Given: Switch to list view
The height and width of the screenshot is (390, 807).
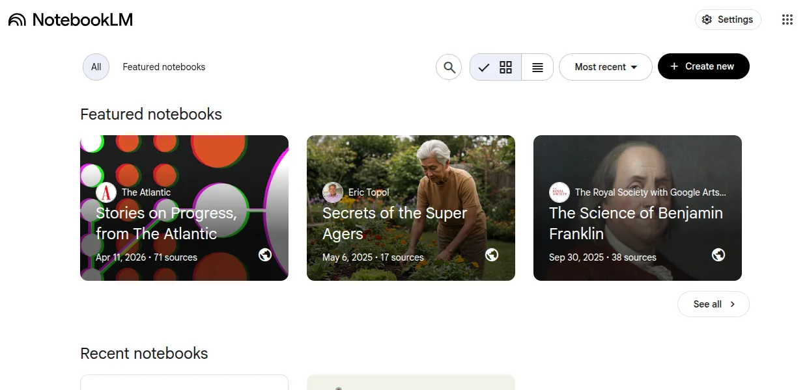Looking at the screenshot, I should (537, 67).
